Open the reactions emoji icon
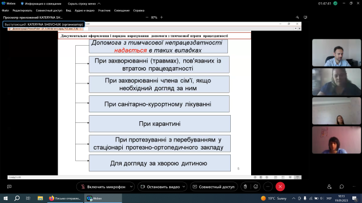 click(256, 187)
